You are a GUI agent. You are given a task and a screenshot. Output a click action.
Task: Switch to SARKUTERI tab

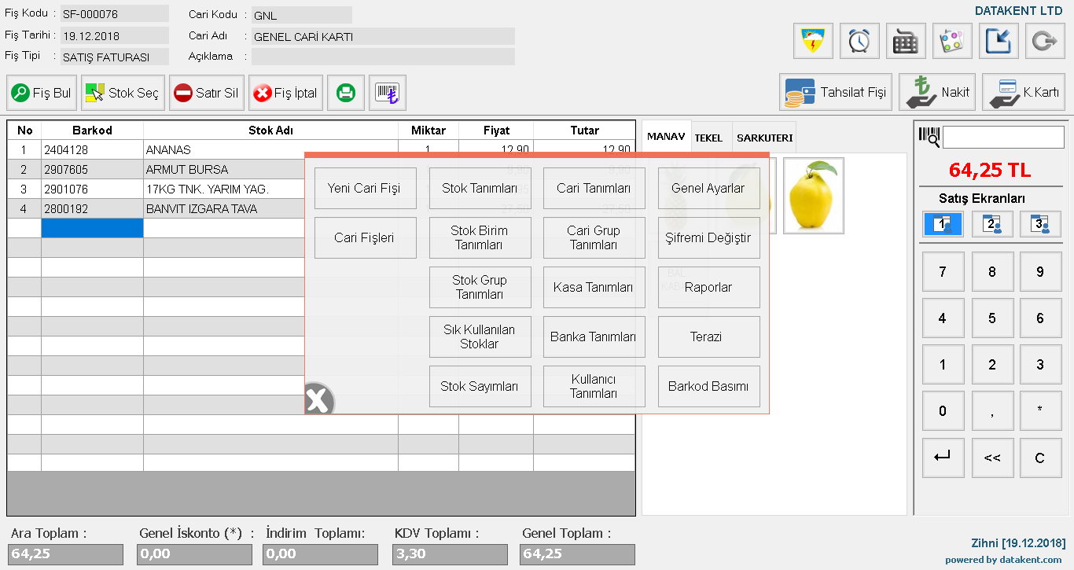click(x=764, y=138)
